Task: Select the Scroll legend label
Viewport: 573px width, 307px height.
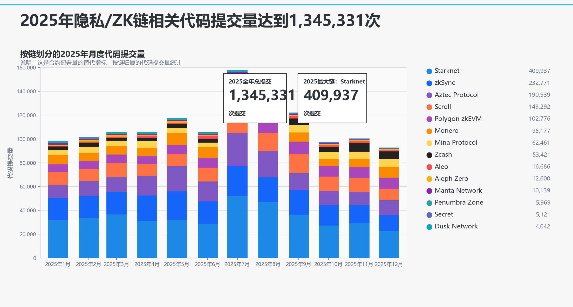Action: (x=443, y=107)
